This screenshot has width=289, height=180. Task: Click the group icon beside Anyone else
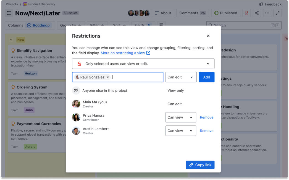click(x=76, y=90)
